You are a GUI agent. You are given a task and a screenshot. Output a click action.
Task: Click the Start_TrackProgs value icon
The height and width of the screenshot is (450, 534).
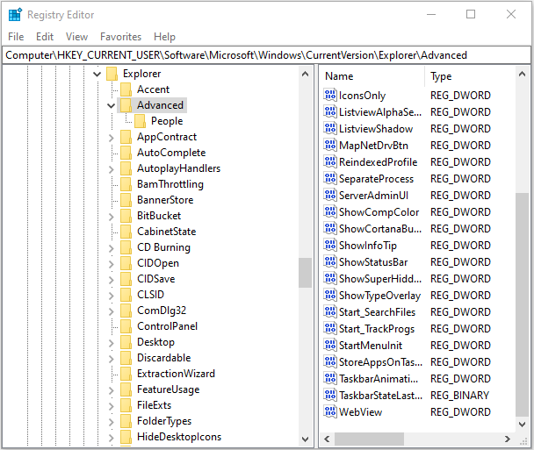[330, 329]
